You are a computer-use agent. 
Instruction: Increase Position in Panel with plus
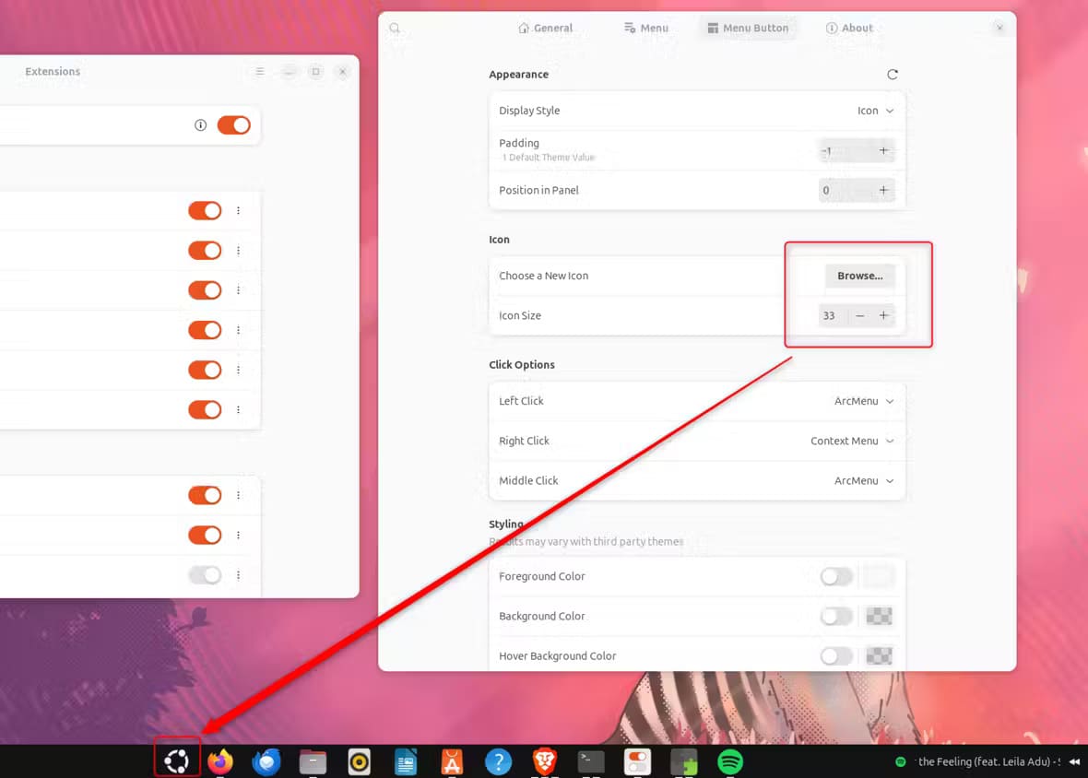(x=883, y=190)
